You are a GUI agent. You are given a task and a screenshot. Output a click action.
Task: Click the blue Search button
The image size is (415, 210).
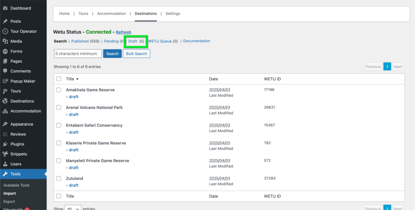tap(113, 54)
